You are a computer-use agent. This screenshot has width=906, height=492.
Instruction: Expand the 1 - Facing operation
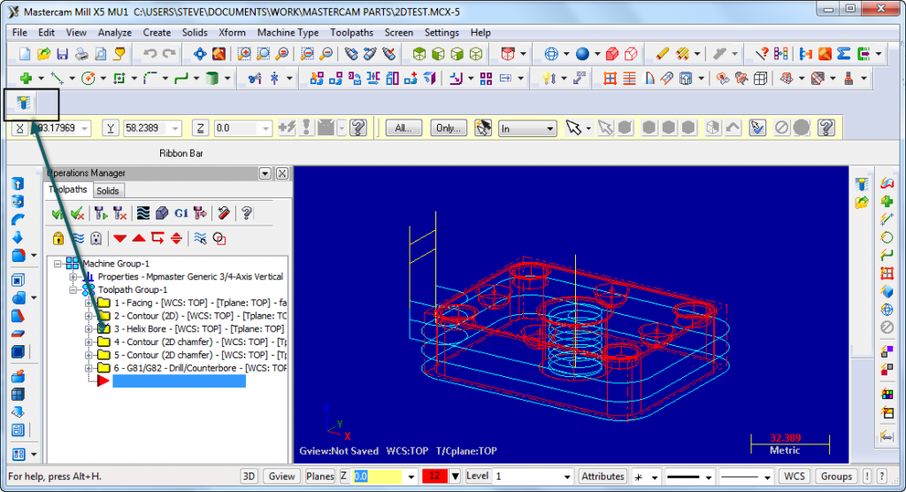pyautogui.click(x=88, y=303)
